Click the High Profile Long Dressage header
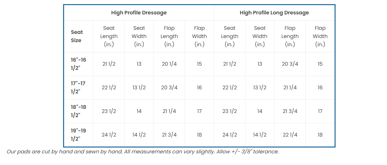Viewport: 387px width, 165px height. click(x=274, y=13)
